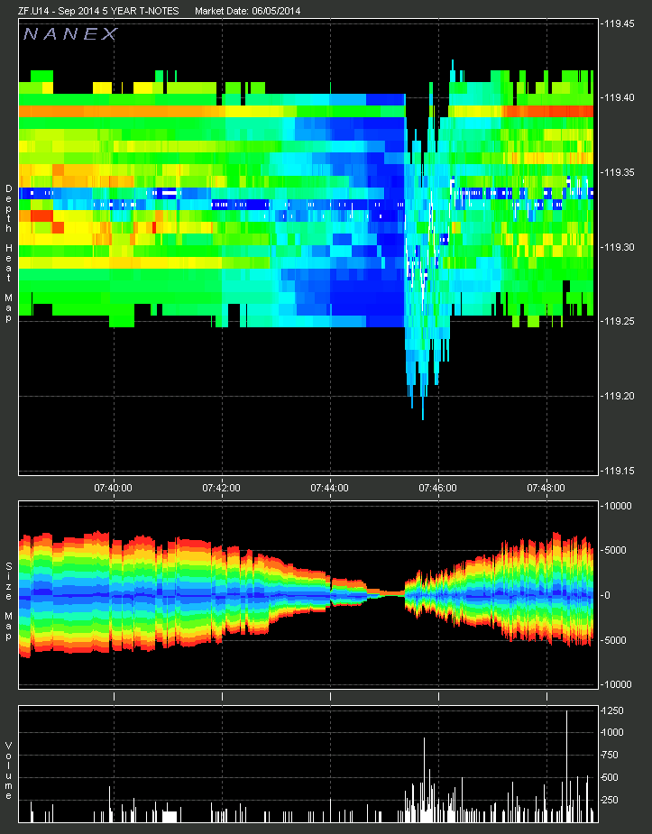This screenshot has height=834, width=652.
Task: Click the vertical Depth Heat Map label
Action: 8,253
